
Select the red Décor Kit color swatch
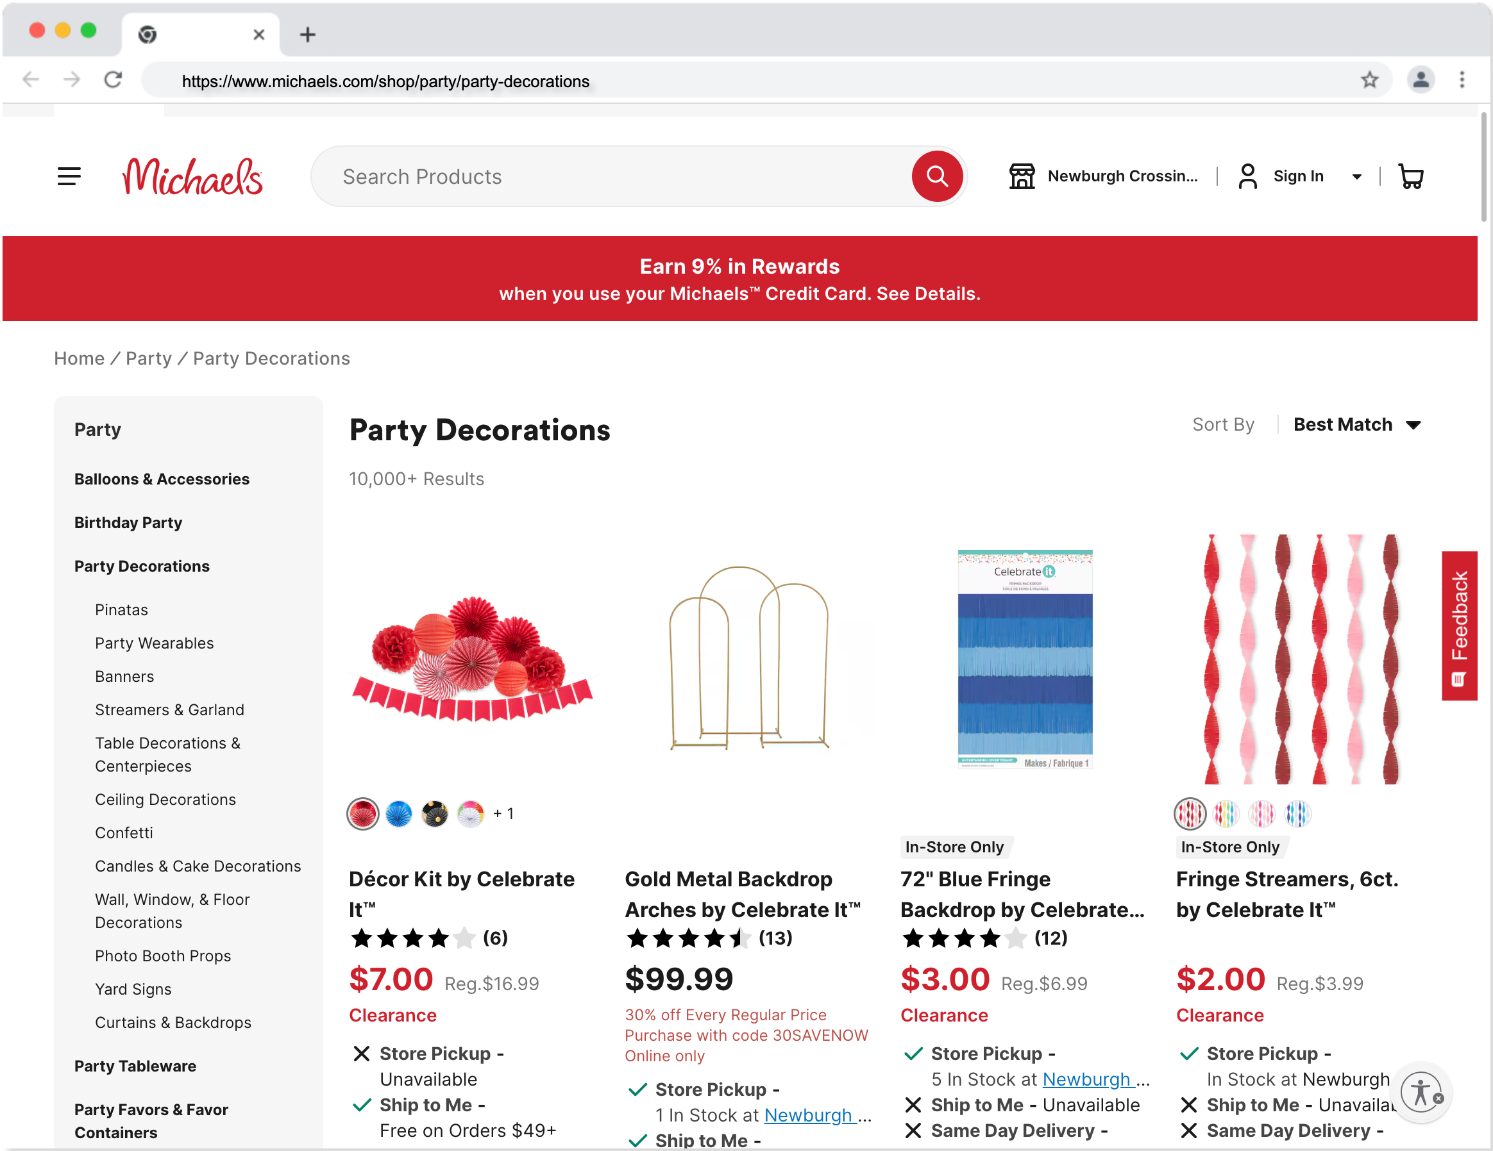coord(363,813)
